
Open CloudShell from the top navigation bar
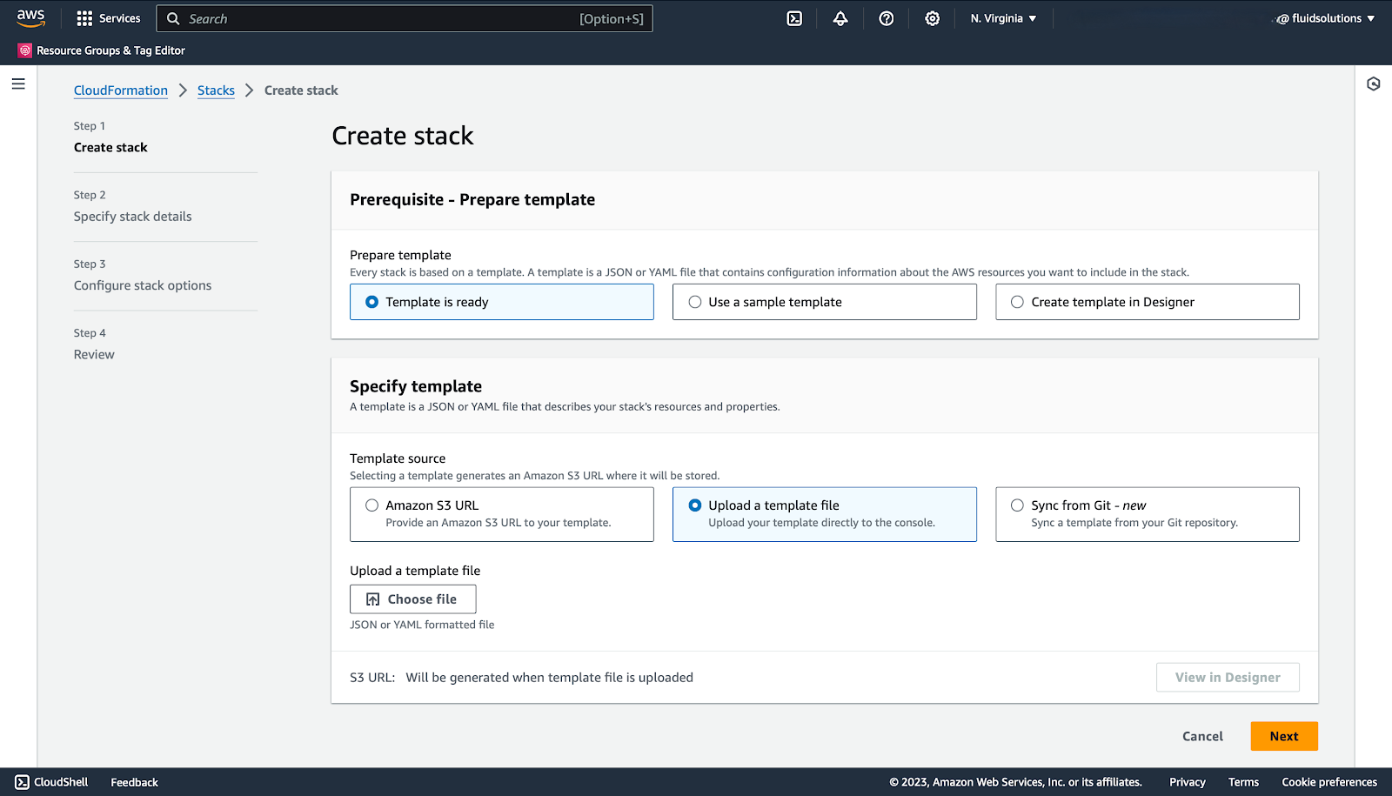pos(793,17)
